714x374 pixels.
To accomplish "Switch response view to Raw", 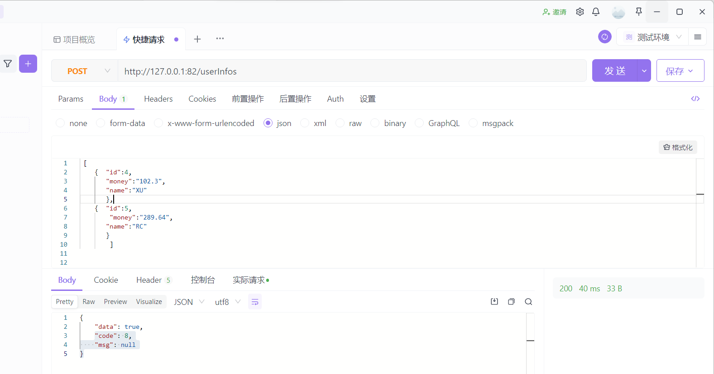I will click(89, 302).
